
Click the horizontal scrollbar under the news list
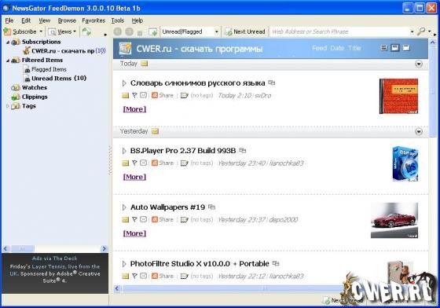(x=227, y=288)
